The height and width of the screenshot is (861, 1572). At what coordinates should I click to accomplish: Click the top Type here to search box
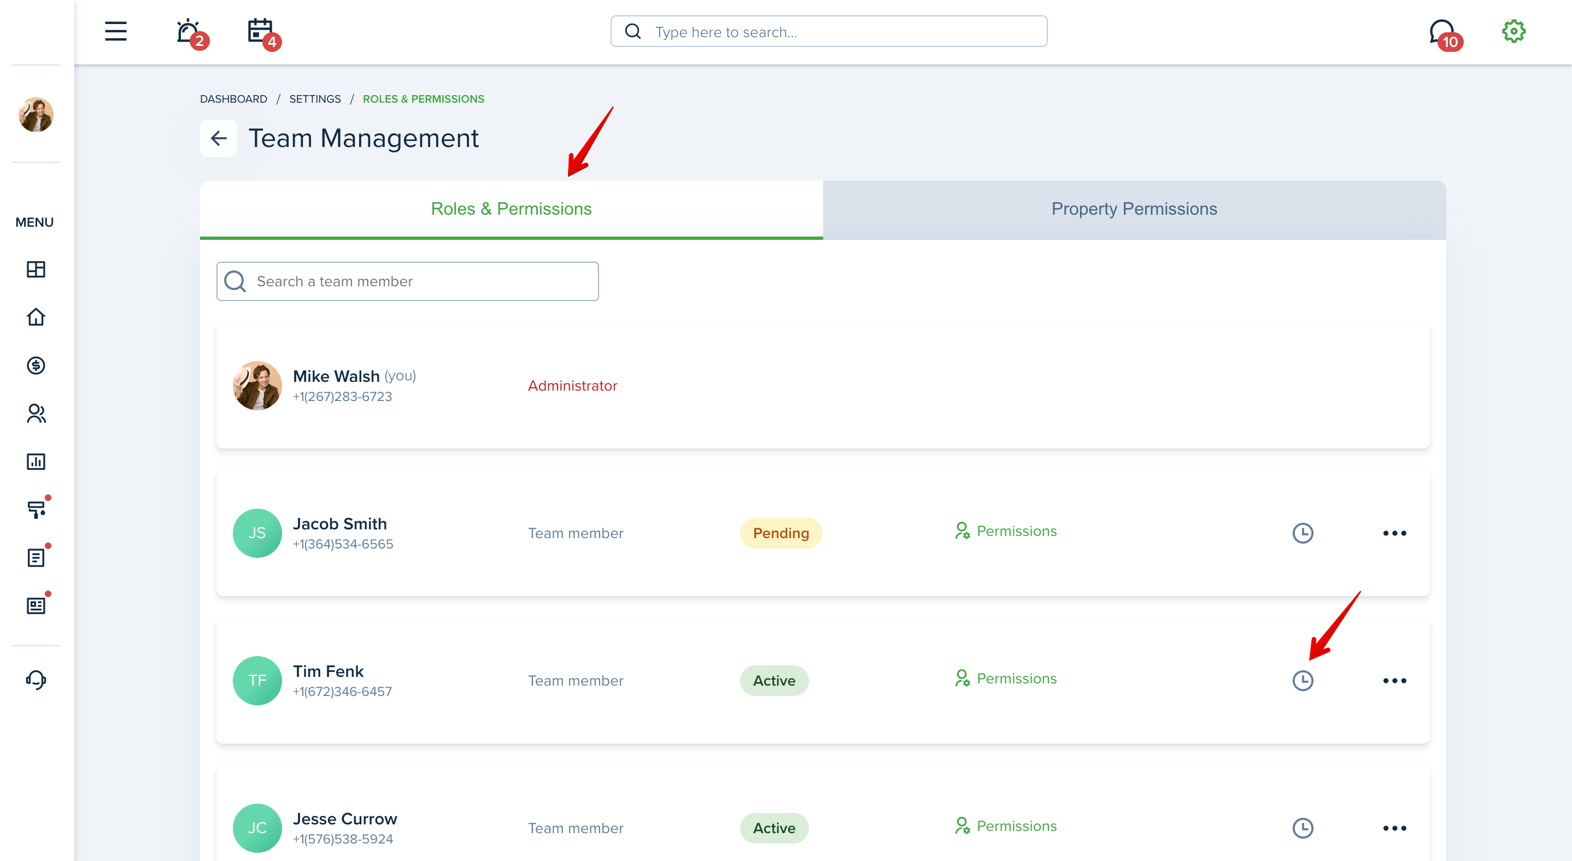(x=829, y=31)
